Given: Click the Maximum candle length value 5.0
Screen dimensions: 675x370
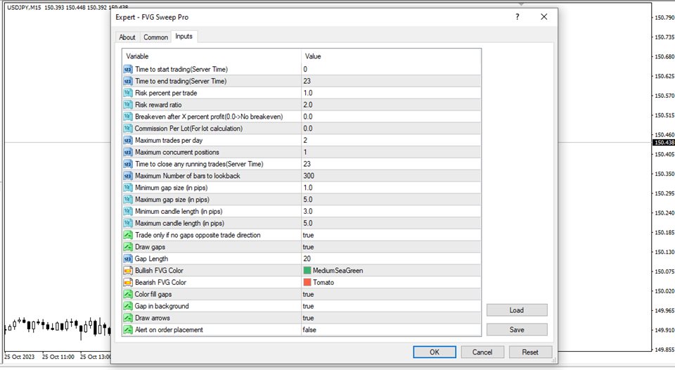Looking at the screenshot, I should point(308,223).
